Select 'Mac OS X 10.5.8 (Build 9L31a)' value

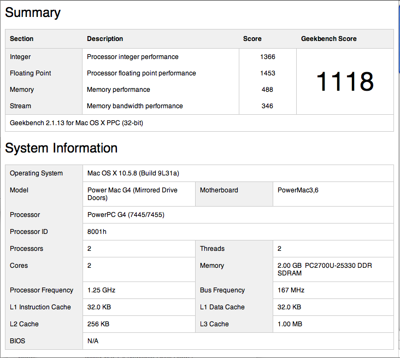(x=133, y=173)
